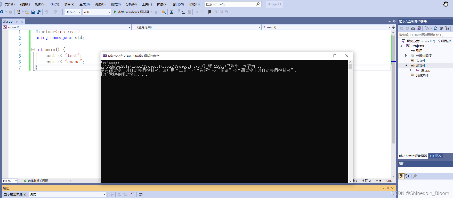Click the categorized view icon in 属性 panel

coord(401,176)
